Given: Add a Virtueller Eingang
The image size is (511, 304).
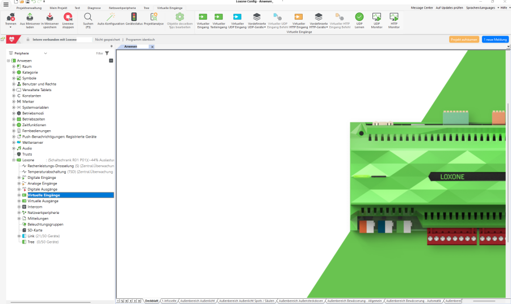Looking at the screenshot, I should pyautogui.click(x=203, y=20).
